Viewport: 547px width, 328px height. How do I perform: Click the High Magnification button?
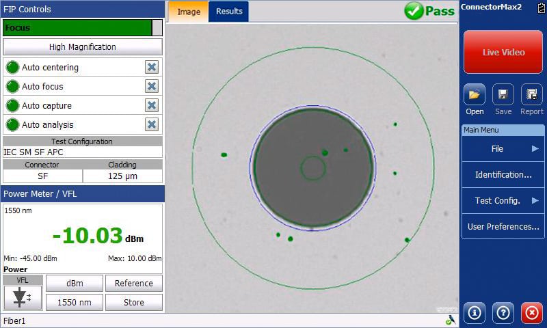83,47
